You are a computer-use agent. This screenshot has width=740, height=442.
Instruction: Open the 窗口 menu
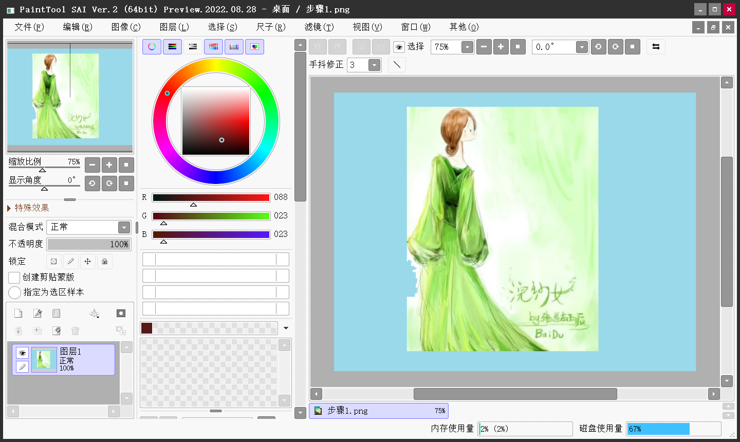tap(416, 27)
